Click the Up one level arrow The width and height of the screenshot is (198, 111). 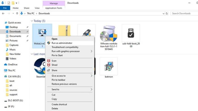pyautogui.click(x=17, y=14)
